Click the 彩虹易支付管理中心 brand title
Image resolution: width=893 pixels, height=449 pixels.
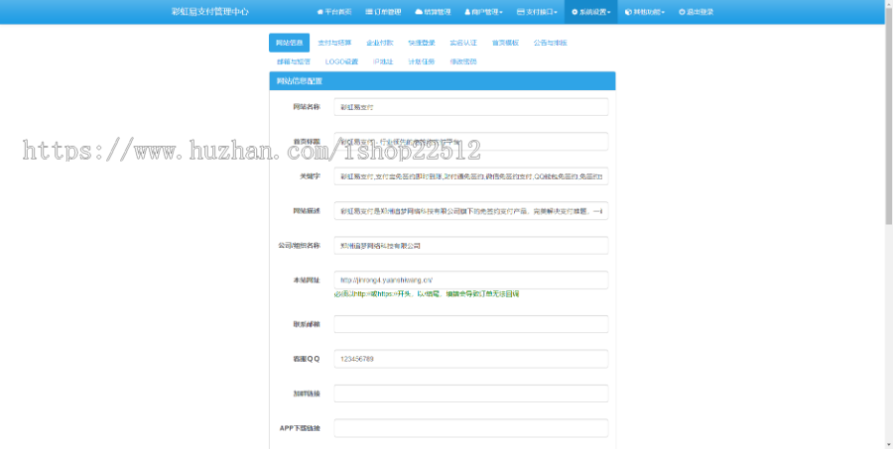click(209, 11)
